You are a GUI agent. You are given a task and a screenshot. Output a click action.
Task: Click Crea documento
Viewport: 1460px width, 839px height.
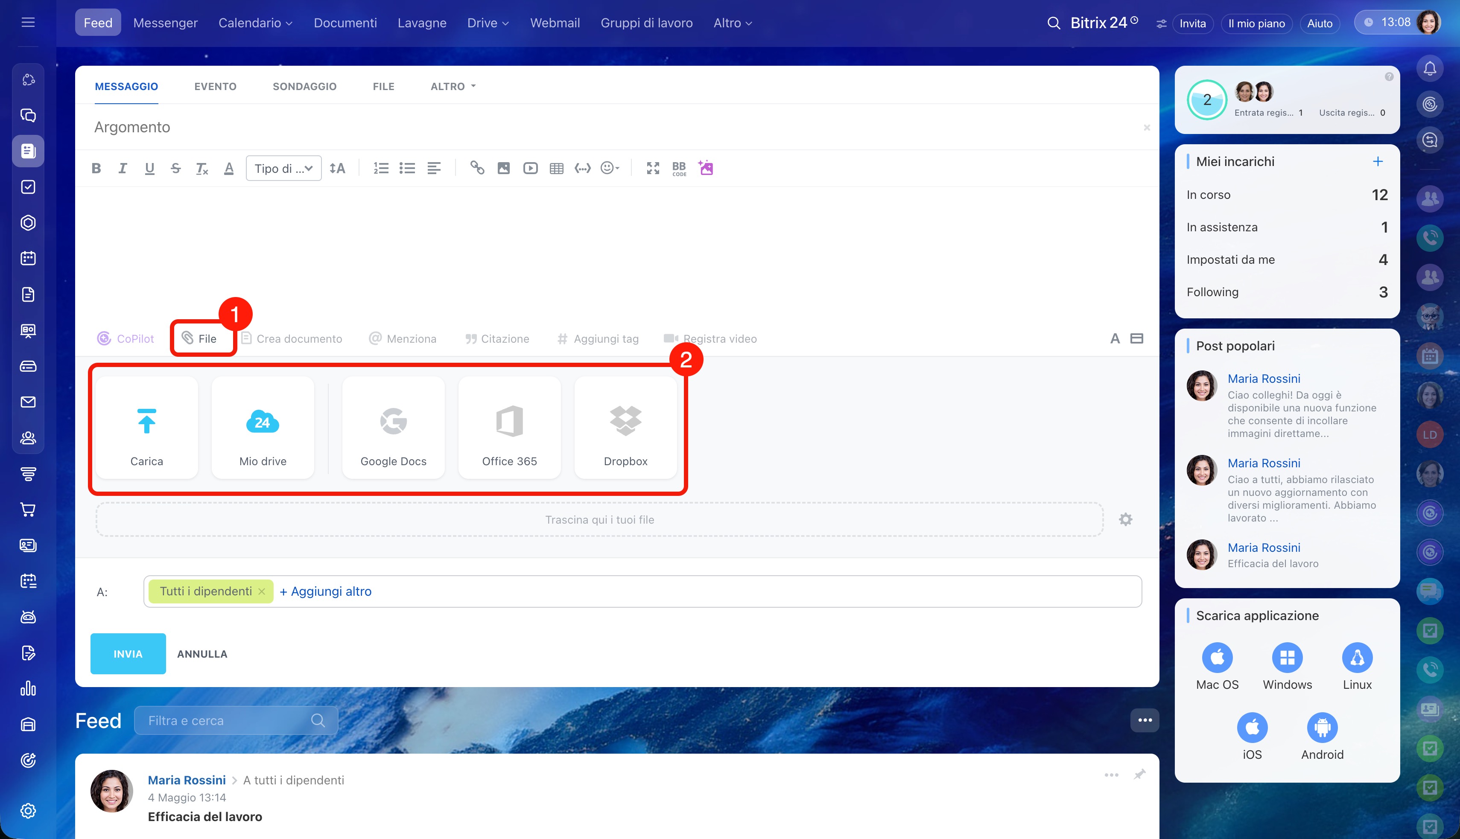pyautogui.click(x=291, y=339)
